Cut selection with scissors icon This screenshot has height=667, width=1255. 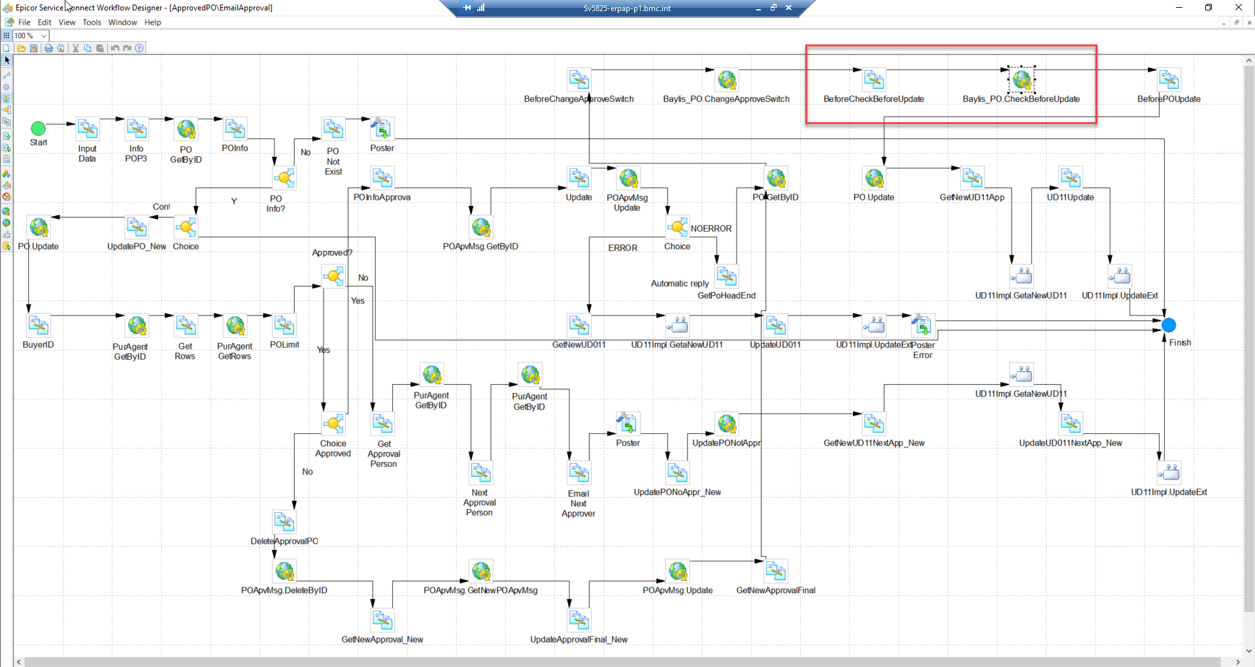(x=75, y=48)
